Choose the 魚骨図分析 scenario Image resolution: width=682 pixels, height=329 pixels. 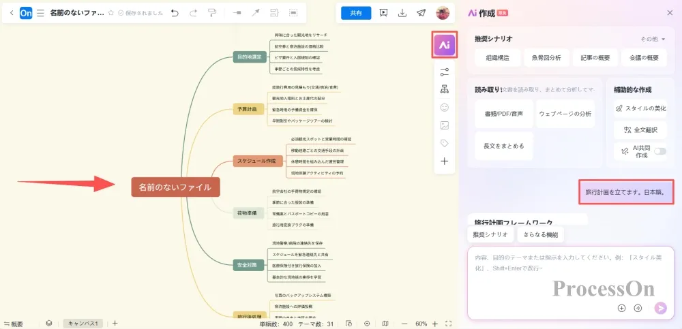pos(546,58)
